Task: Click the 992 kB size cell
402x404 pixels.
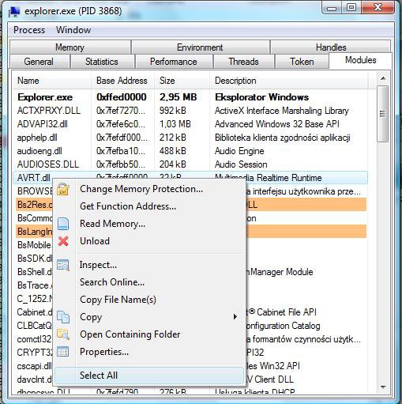Action: (173, 111)
